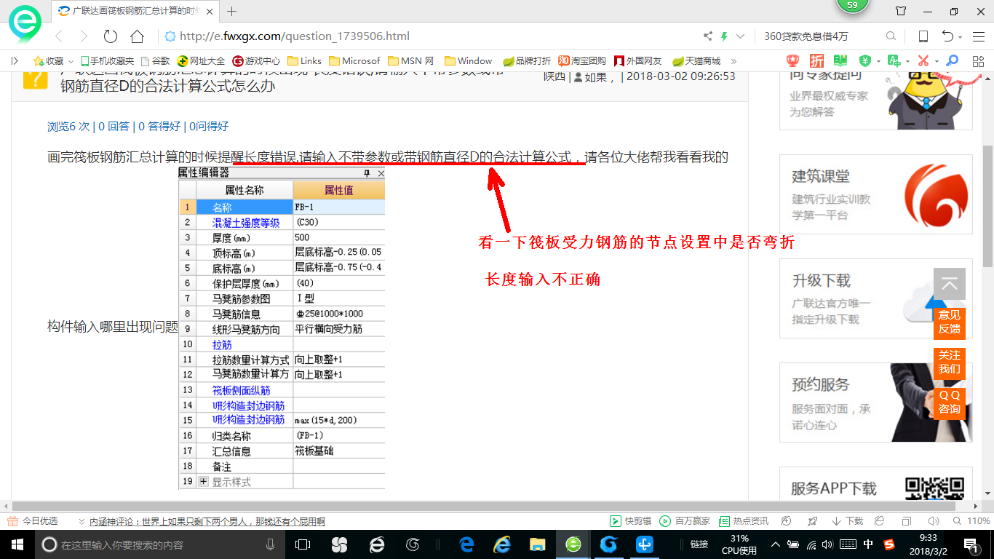This screenshot has width=994, height=559.
Task: Click the 热点资讯 status bar button
Action: click(743, 521)
